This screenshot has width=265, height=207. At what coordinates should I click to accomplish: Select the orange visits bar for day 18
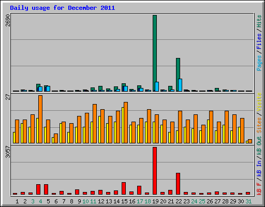pos(149,126)
